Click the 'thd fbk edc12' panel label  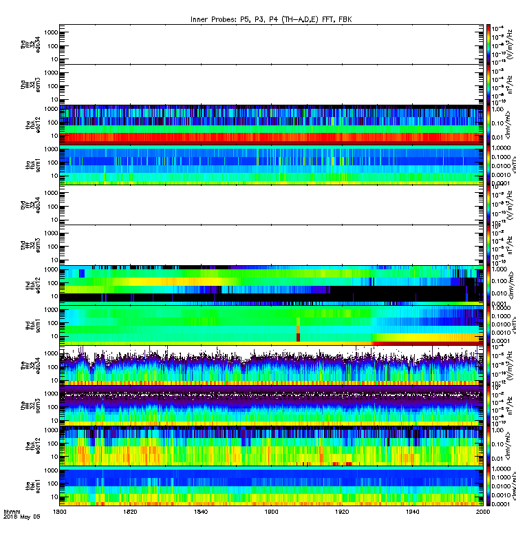33,285
